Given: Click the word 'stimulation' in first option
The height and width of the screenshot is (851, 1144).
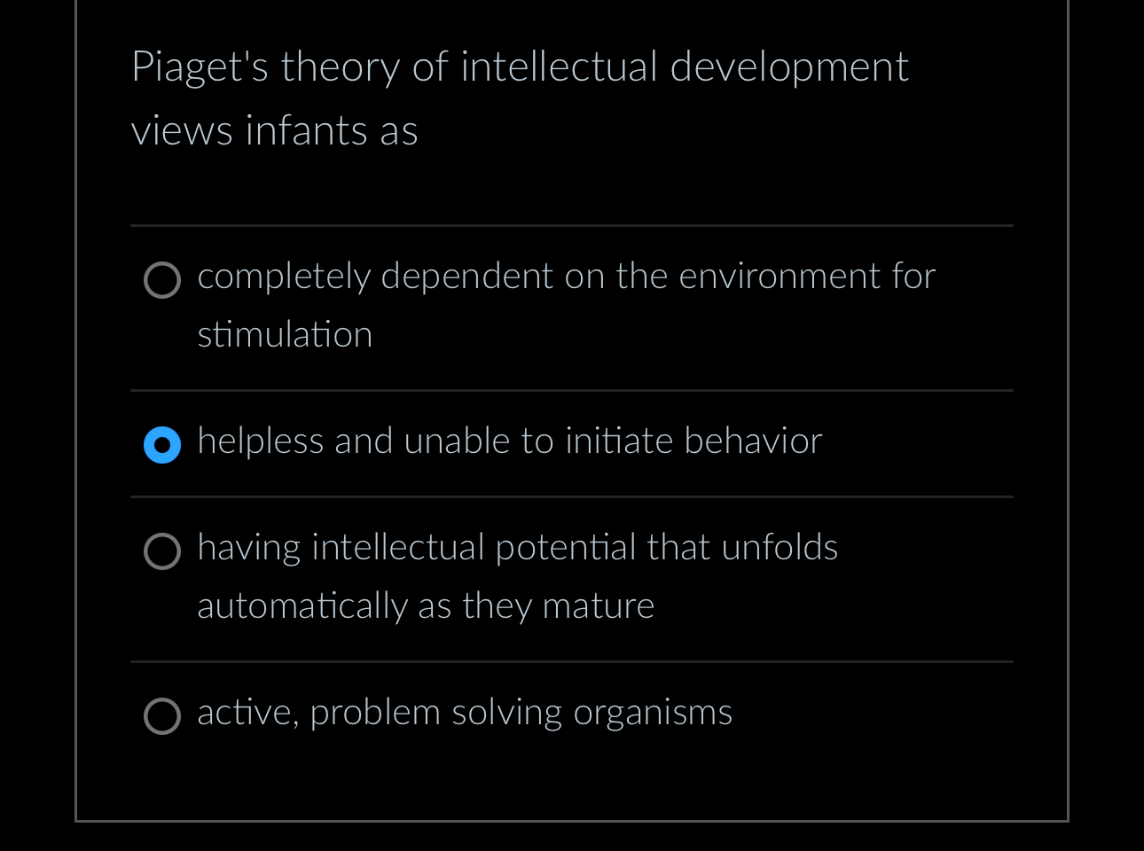Looking at the screenshot, I should (x=285, y=335).
